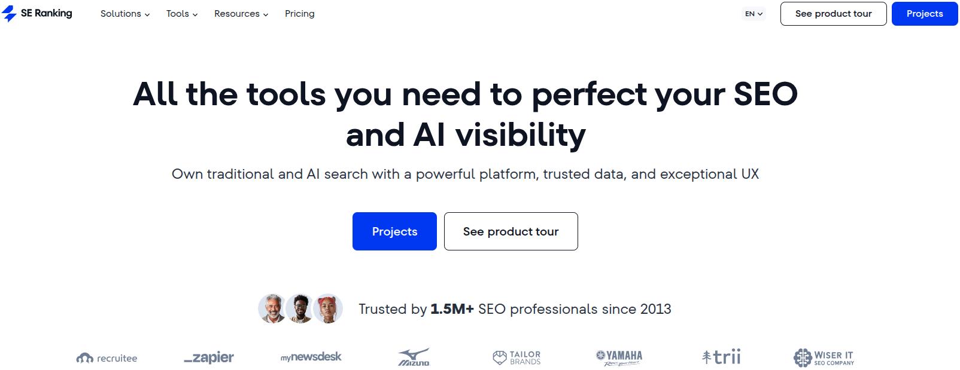Click the Zapier partner logo
Screen dimensions: 960x370
[209, 357]
